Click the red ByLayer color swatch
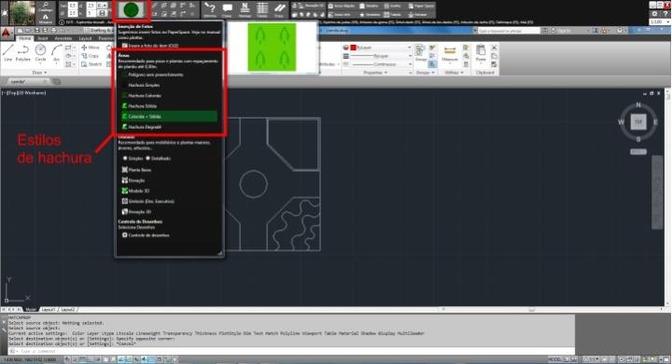The height and width of the screenshot is (364, 672). [x=354, y=48]
